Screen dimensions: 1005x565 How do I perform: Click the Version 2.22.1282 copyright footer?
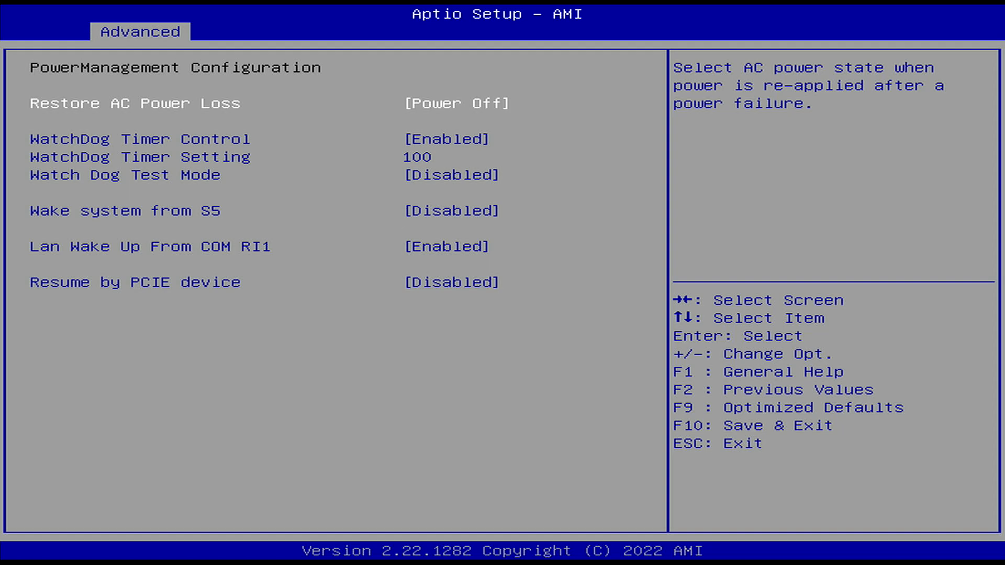click(502, 551)
